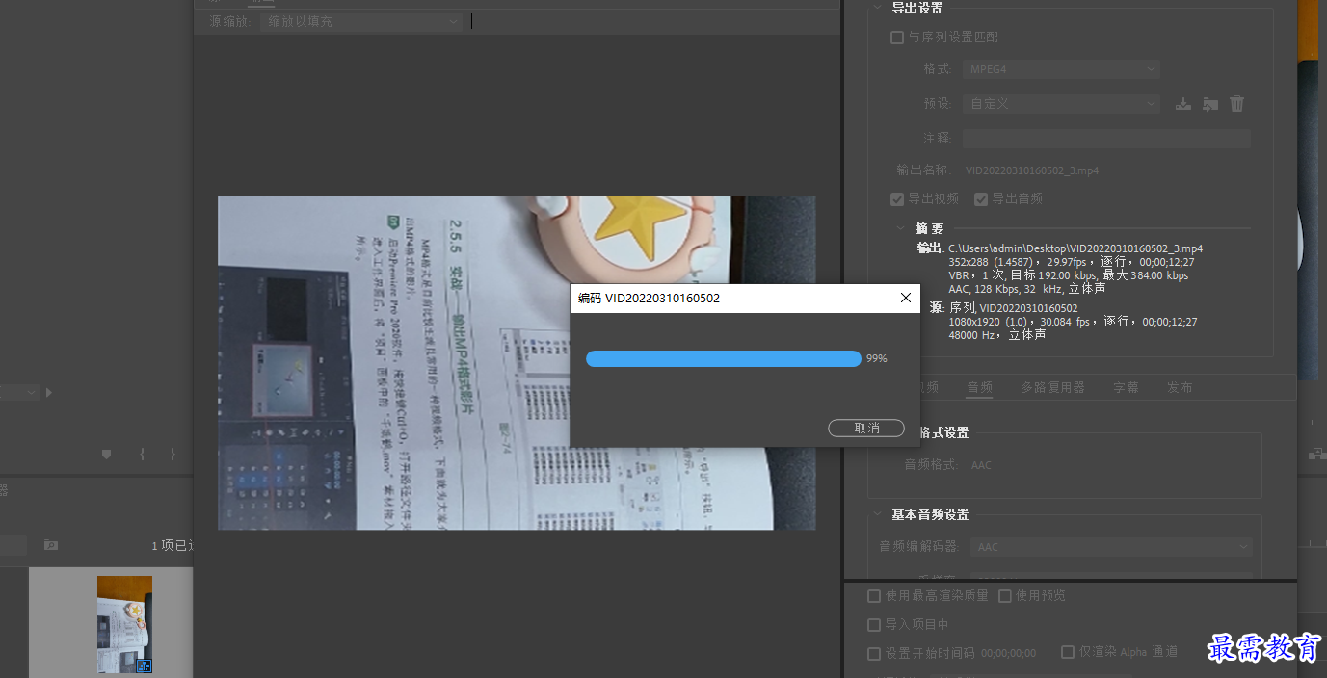Switch to the 发布 tab
Viewport: 1327px width, 678px height.
click(1180, 387)
